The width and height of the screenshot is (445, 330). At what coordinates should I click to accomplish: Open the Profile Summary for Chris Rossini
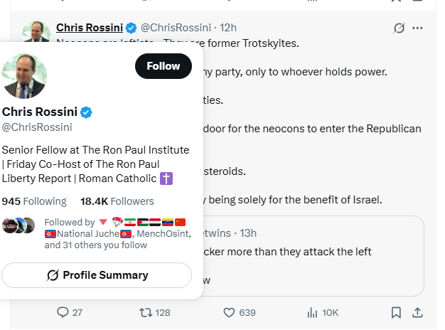coord(97,275)
